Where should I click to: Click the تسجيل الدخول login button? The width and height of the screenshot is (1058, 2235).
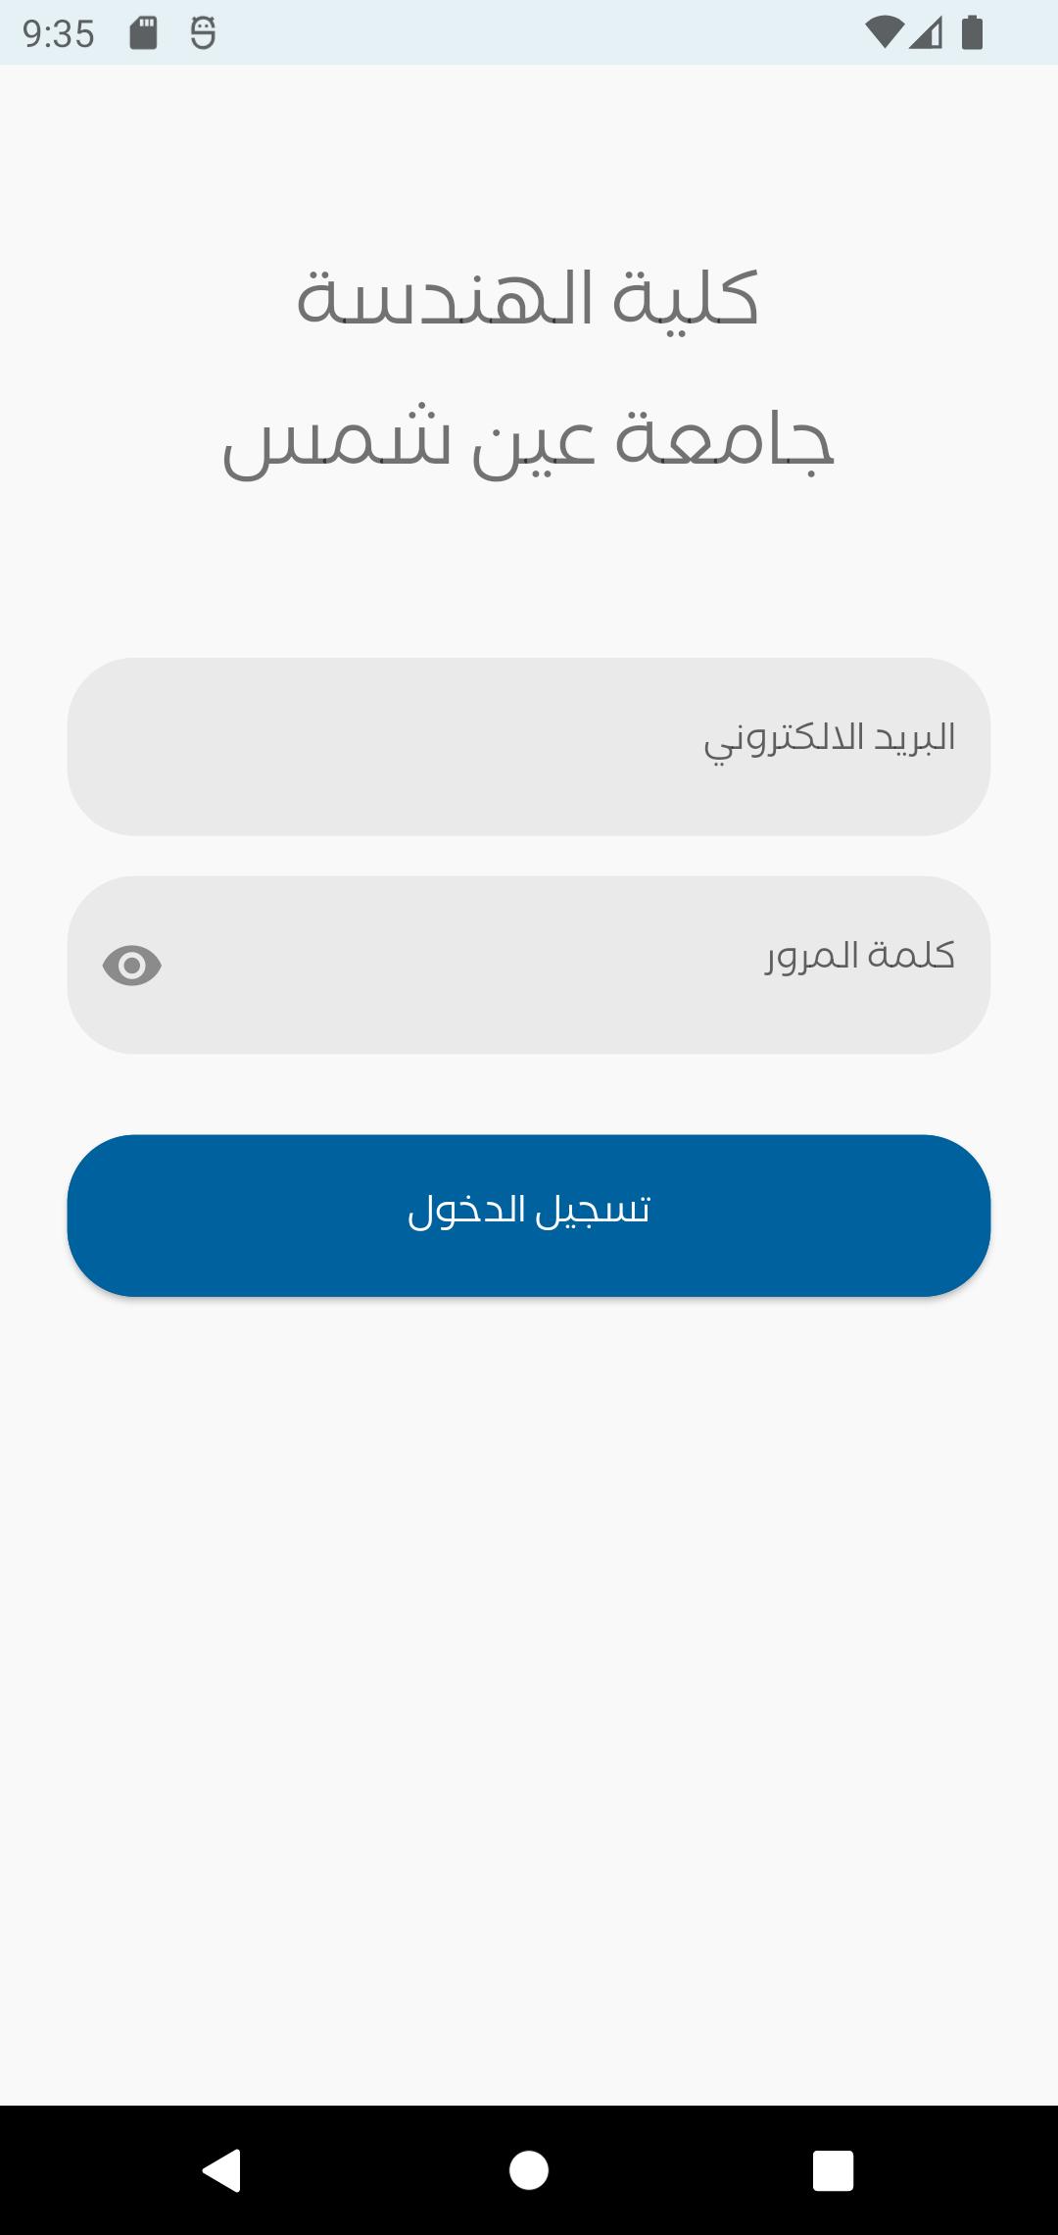(529, 1216)
